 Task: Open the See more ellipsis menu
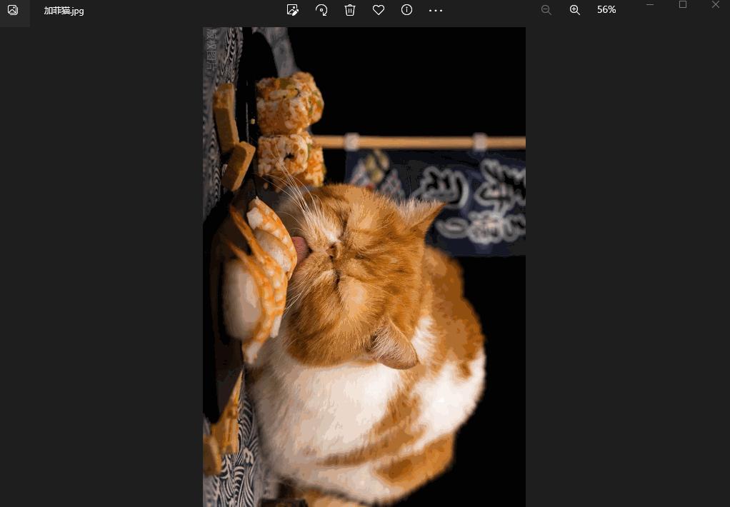pyautogui.click(x=435, y=10)
